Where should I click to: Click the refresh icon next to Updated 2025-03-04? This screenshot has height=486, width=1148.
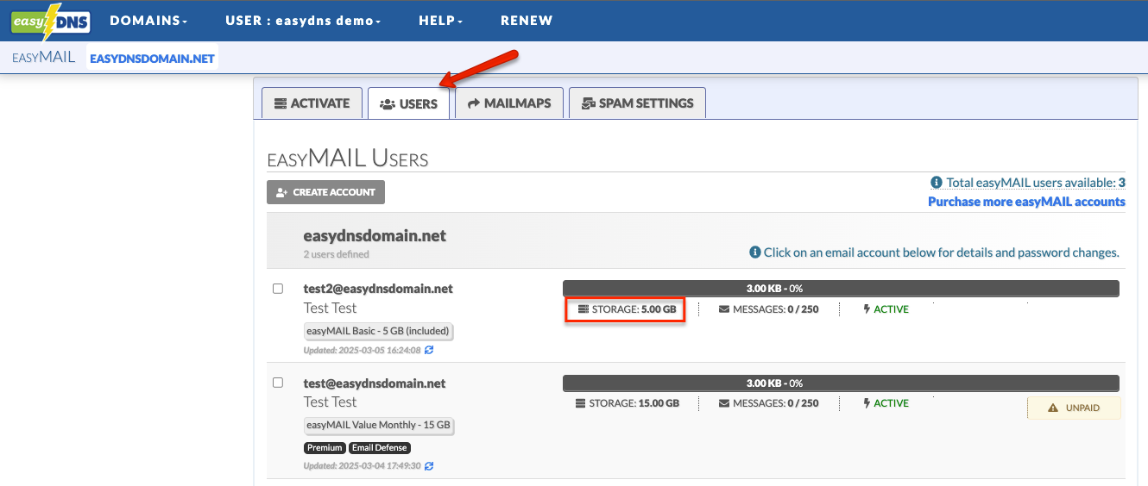pyautogui.click(x=429, y=466)
